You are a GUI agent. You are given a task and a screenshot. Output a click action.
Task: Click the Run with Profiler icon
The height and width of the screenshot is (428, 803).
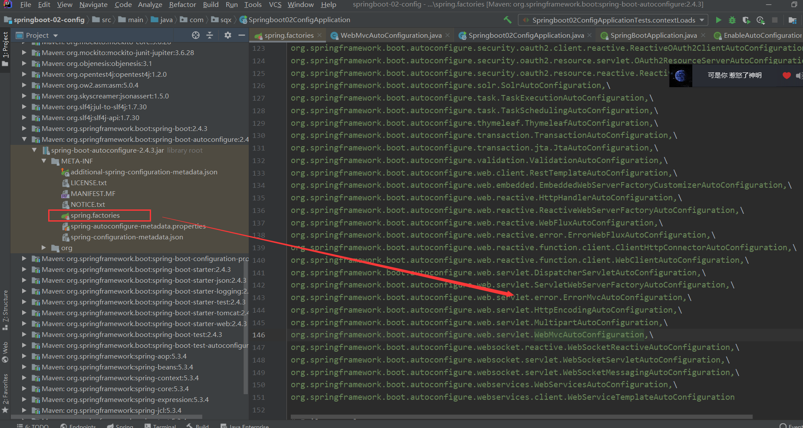pos(760,20)
